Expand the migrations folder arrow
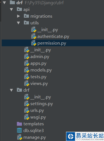This screenshot has width=104, height=141. click(19, 16)
